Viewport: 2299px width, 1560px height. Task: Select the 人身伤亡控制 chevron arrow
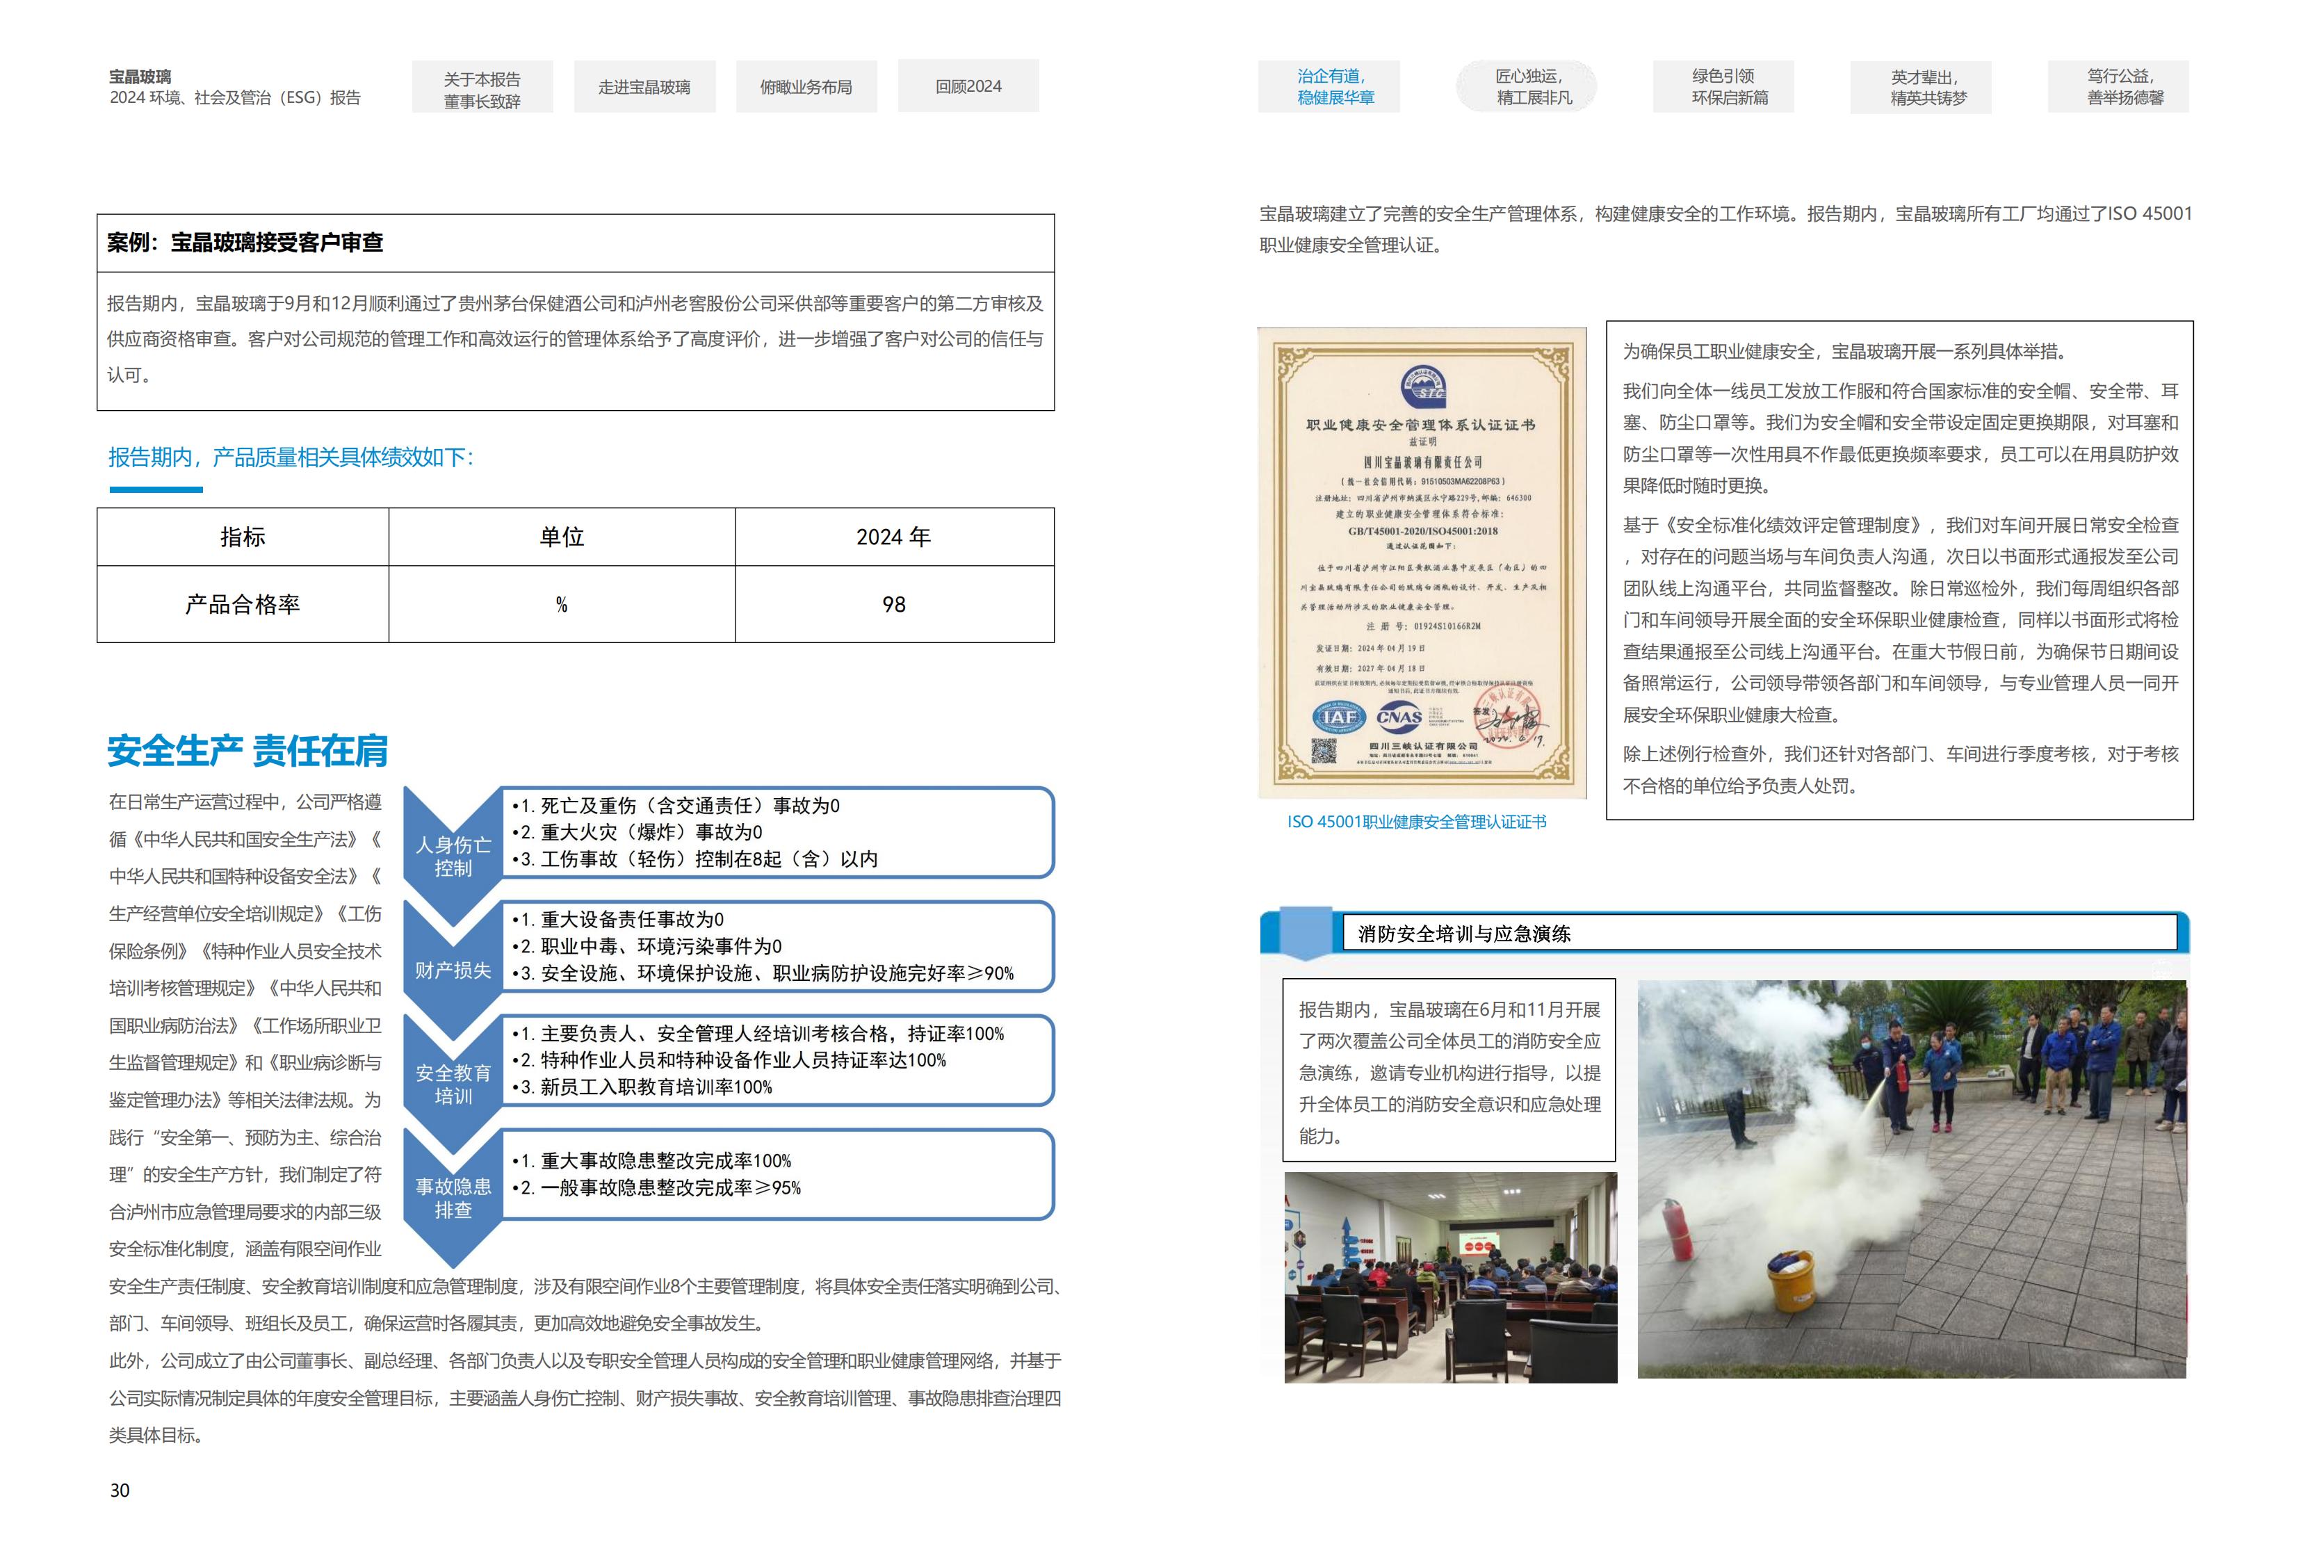[453, 856]
